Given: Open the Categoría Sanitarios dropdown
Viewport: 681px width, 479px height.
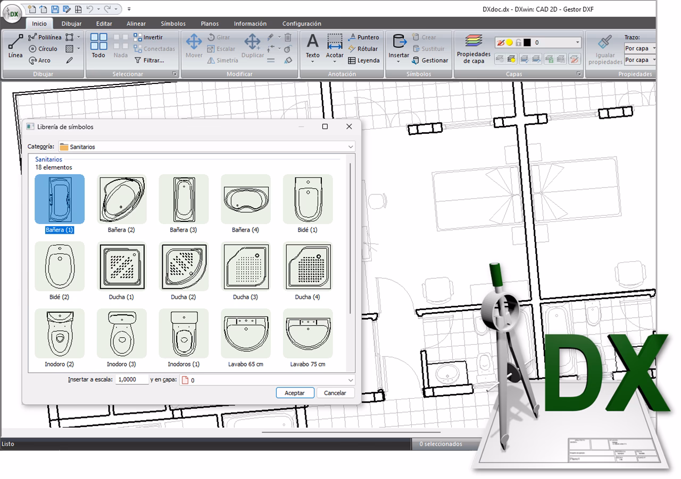Looking at the screenshot, I should pos(351,147).
